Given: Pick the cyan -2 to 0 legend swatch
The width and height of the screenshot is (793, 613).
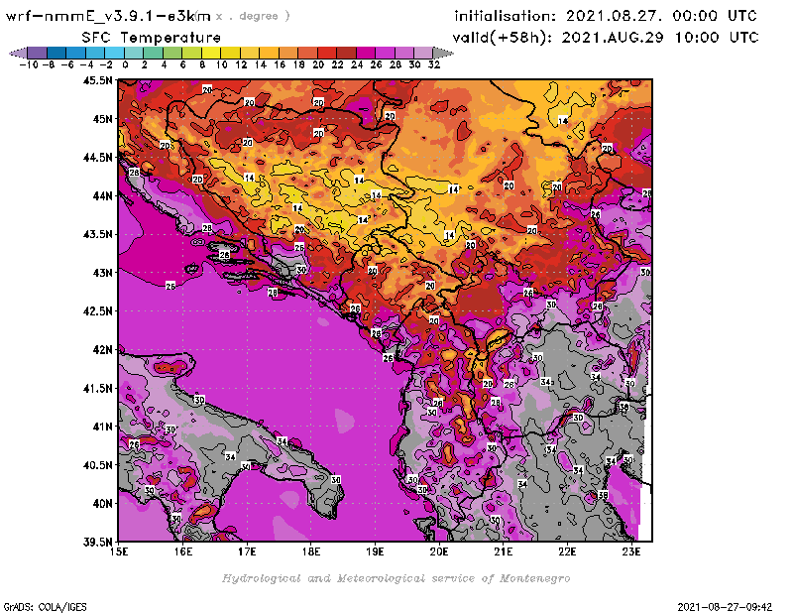Looking at the screenshot, I should (x=114, y=53).
